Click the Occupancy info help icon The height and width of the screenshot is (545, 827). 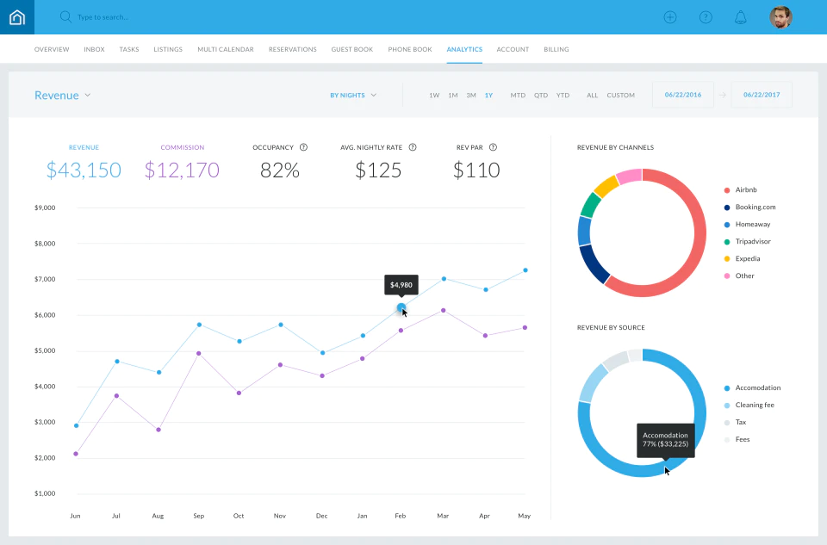pos(303,147)
